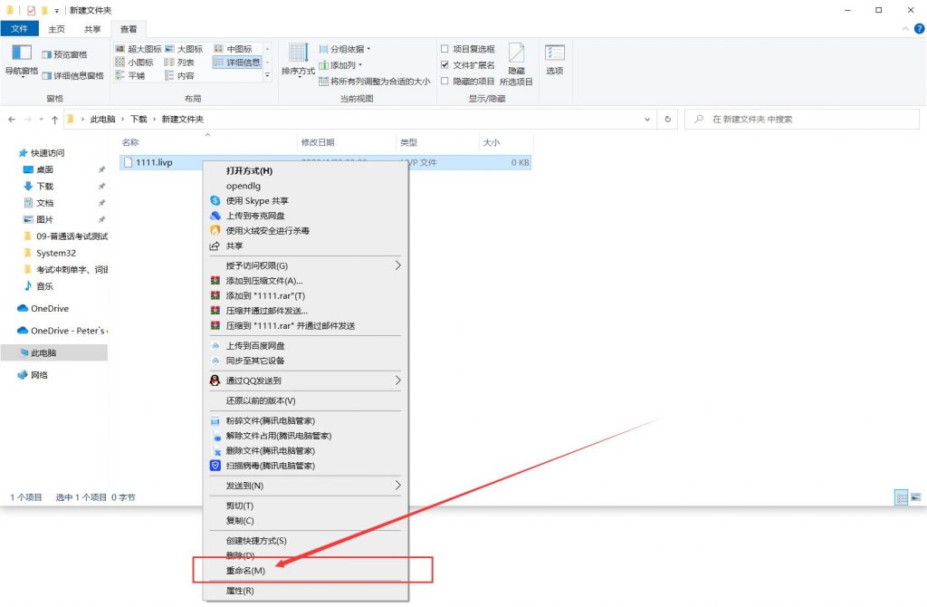927x607 pixels.
Task: Choose Cut (T) in context menu
Action: pos(305,506)
